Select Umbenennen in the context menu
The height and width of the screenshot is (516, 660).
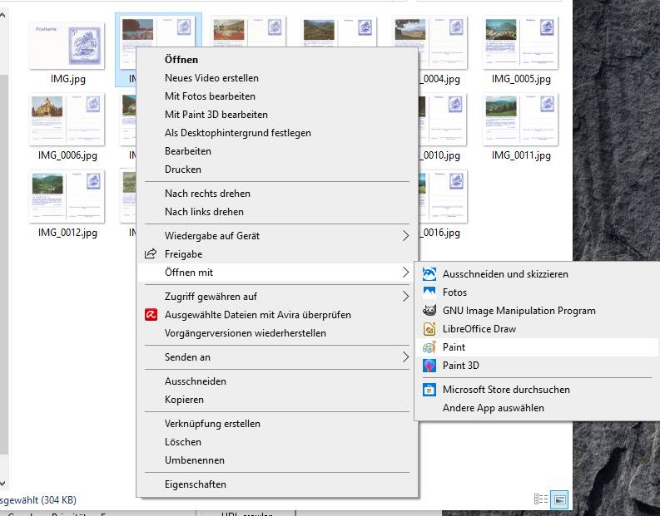pos(195,460)
